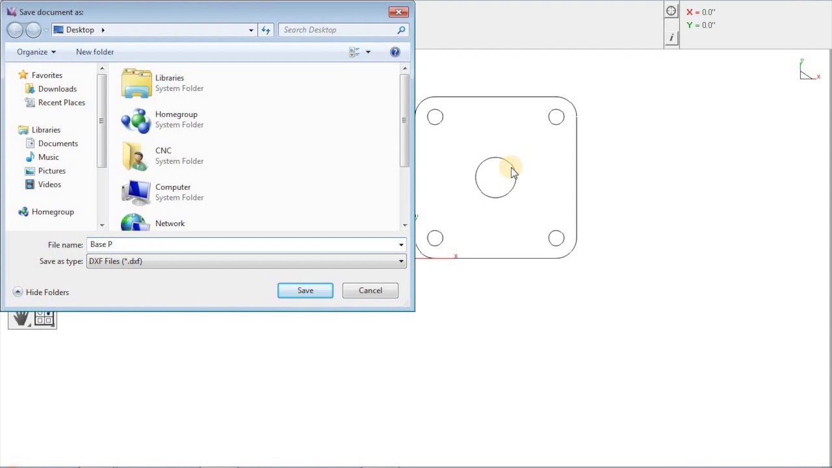Click the search magnifier icon
832x468 pixels.
[401, 30]
